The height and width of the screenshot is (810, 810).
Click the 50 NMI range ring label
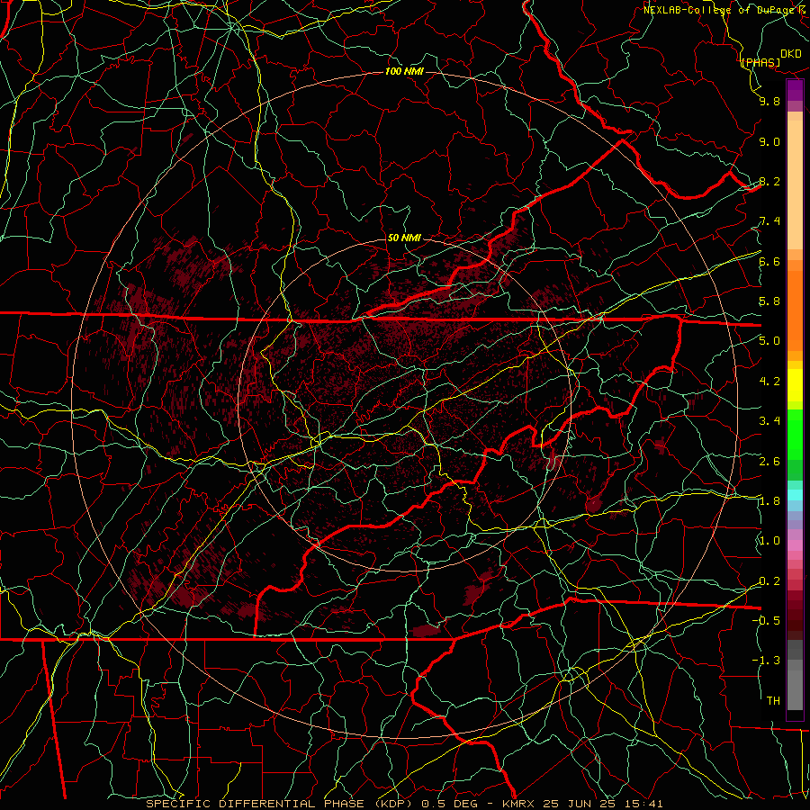tap(404, 238)
